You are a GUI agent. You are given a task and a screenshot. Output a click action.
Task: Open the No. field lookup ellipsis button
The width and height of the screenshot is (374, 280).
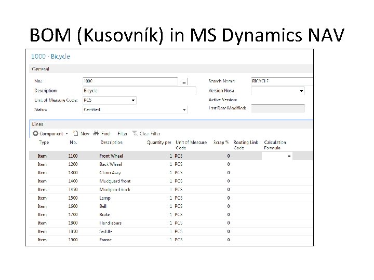183,81
